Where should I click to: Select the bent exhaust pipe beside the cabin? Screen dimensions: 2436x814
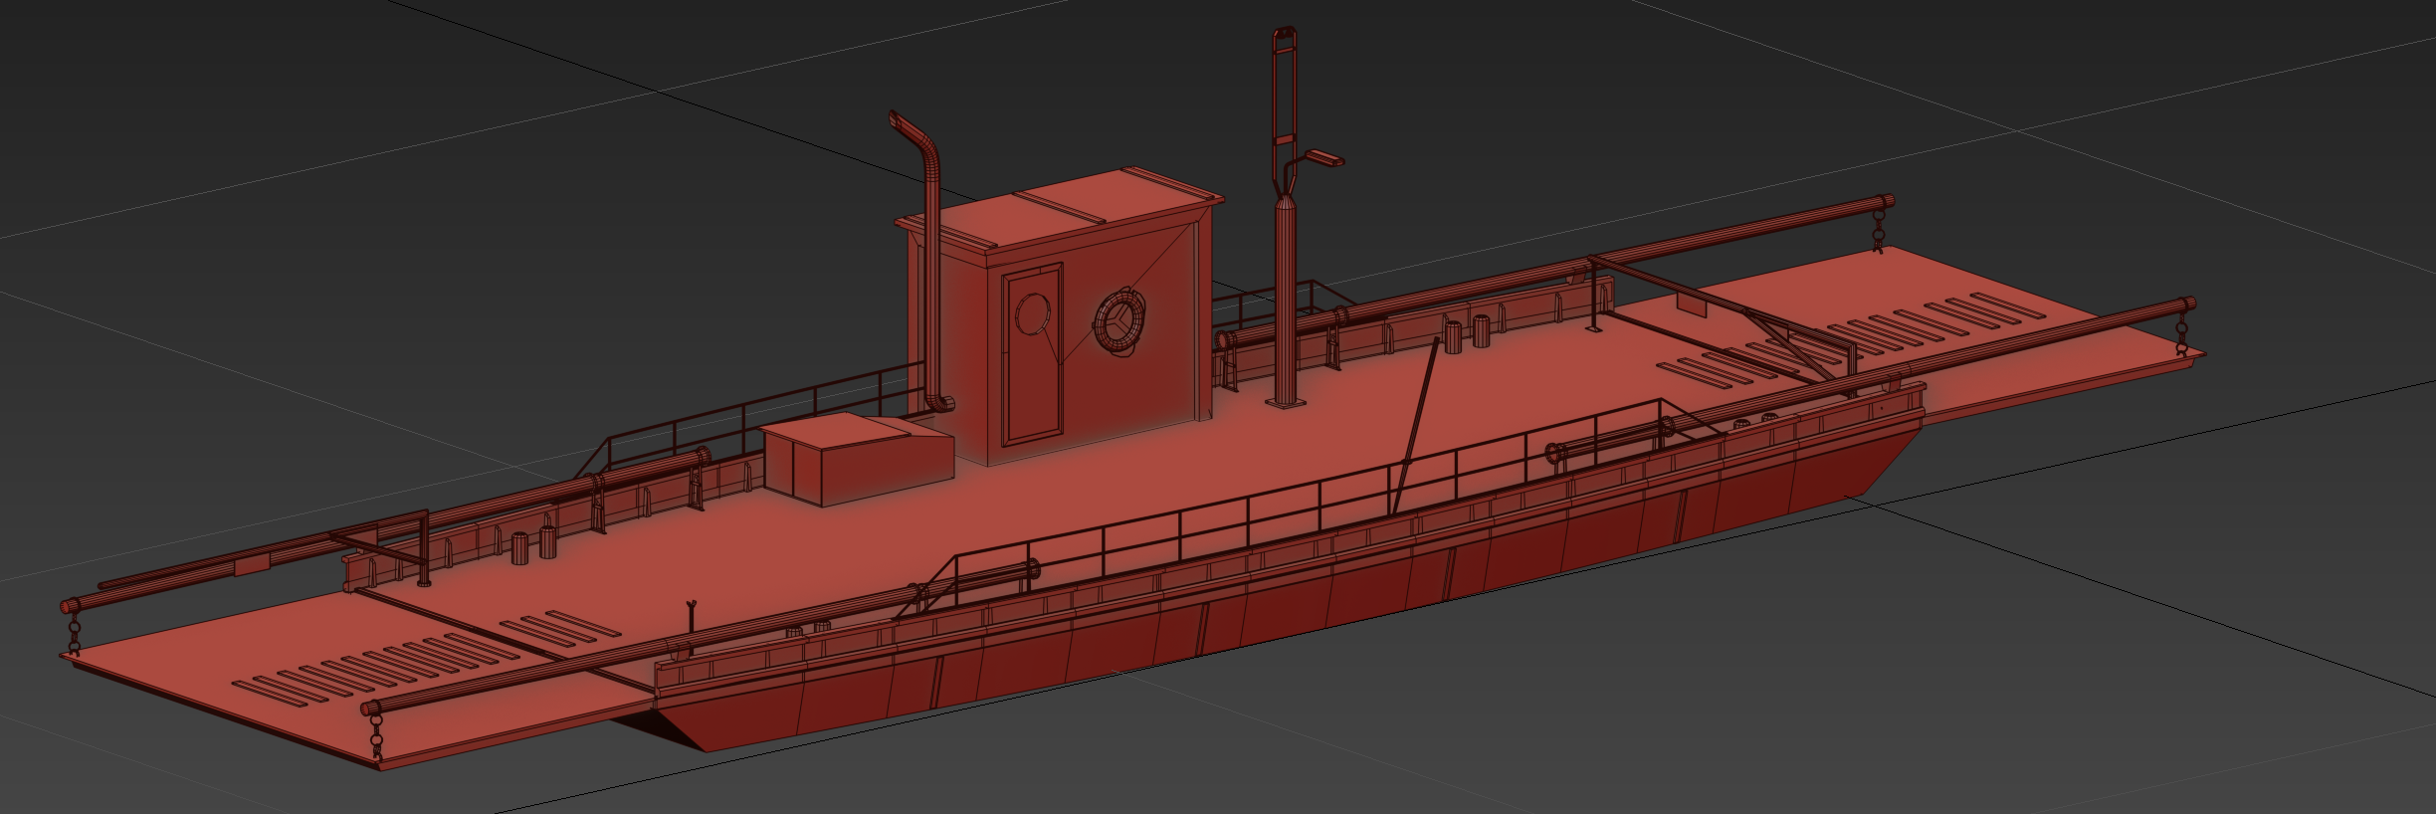[x=926, y=261]
